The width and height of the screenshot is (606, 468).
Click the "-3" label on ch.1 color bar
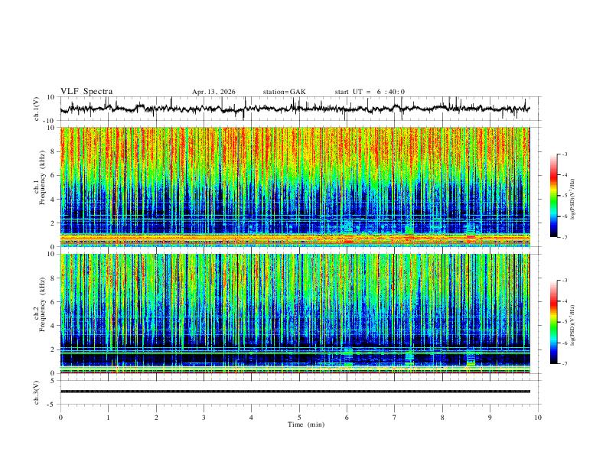tap(565, 154)
